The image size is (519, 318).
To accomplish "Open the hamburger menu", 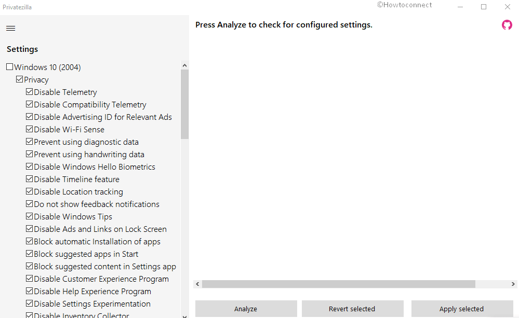I will [x=10, y=28].
